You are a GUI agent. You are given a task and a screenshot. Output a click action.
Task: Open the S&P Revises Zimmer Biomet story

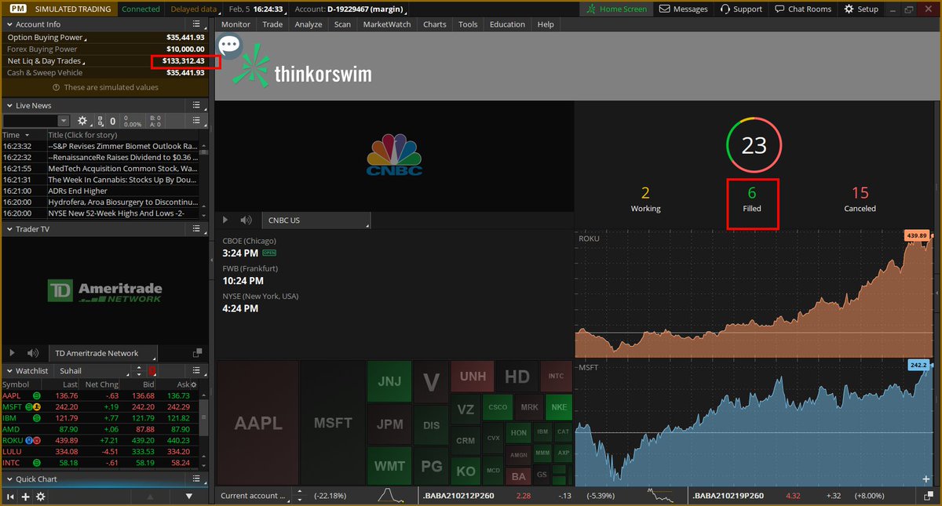(123, 146)
